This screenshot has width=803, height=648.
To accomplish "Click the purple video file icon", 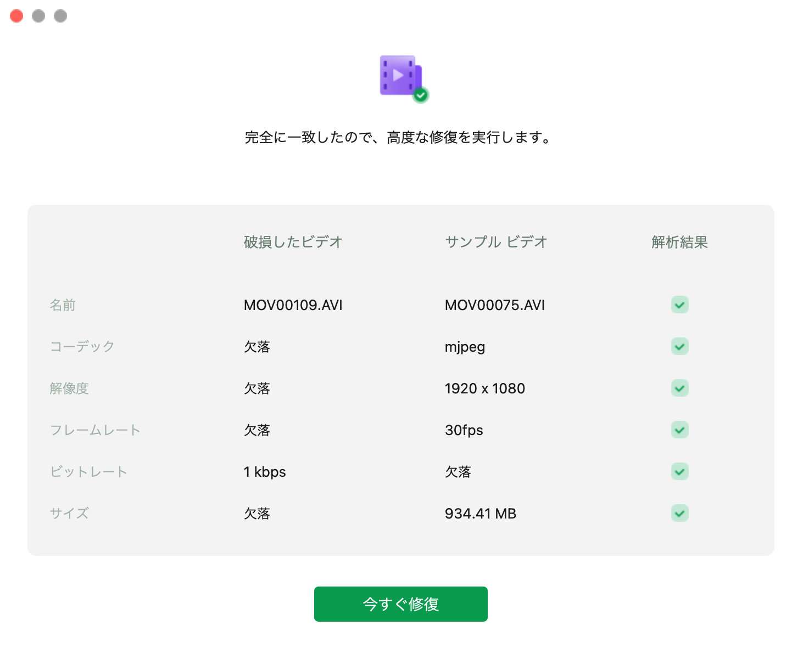I will (x=402, y=76).
